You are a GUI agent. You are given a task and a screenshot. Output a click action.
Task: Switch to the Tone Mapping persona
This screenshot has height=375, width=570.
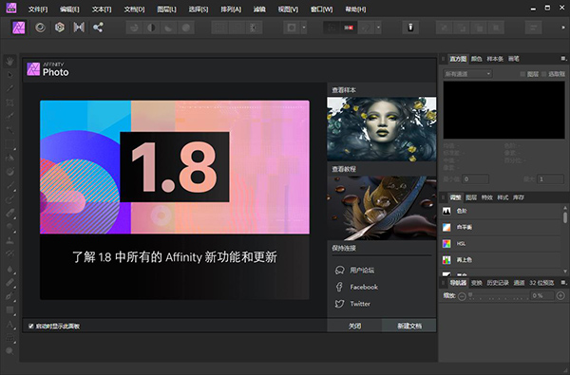(x=79, y=28)
